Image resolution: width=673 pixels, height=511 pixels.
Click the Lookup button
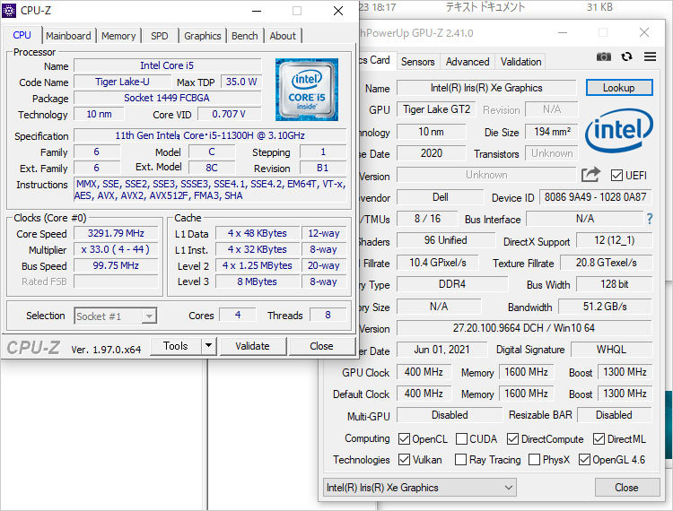point(619,88)
